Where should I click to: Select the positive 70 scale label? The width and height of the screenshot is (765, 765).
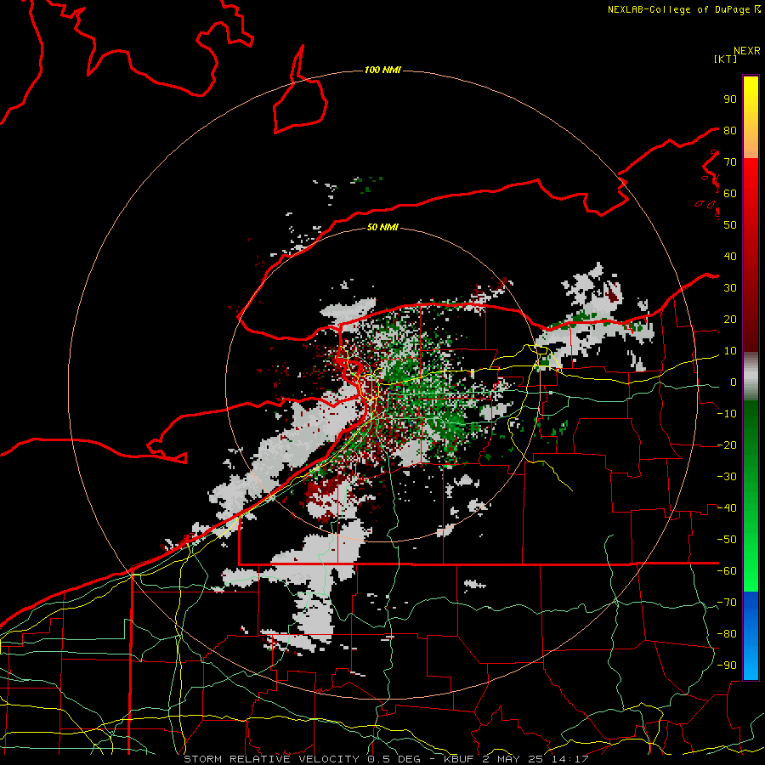[730, 162]
